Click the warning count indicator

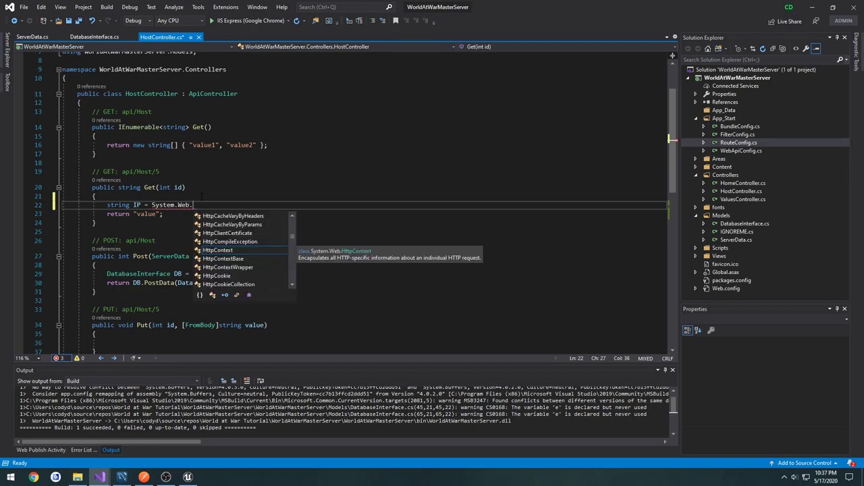79,358
